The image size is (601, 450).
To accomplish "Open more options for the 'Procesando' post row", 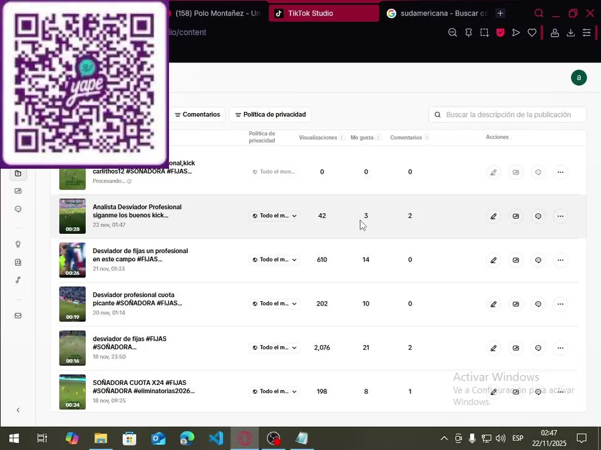I will 560,172.
